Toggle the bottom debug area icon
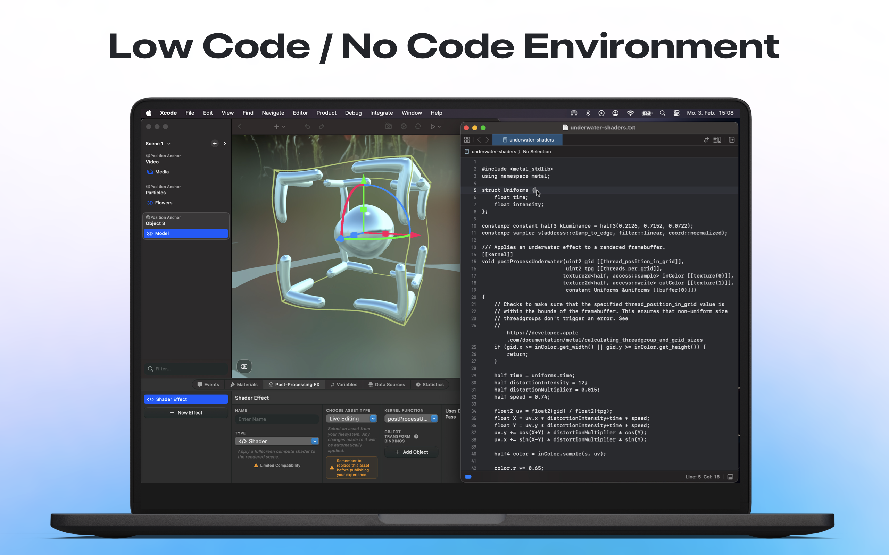 point(730,477)
